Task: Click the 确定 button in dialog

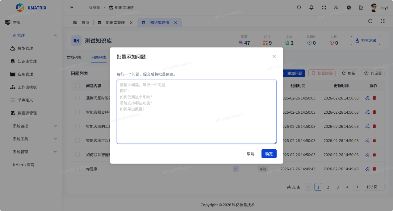Action: point(269,154)
